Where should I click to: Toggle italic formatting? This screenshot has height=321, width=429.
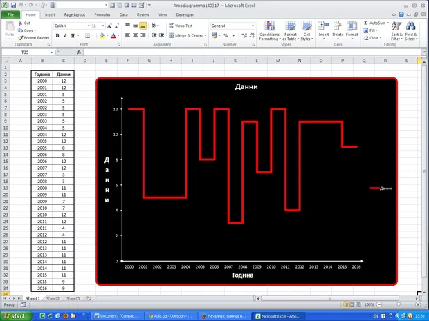[x=64, y=35]
